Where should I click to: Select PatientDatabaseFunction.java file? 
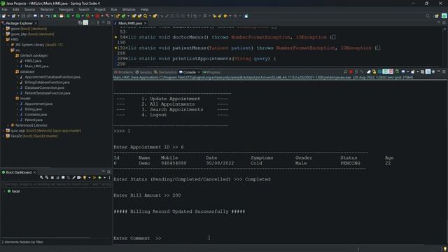(x=47, y=93)
